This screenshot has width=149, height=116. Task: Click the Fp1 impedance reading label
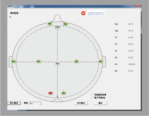pyautogui.click(x=116, y=24)
